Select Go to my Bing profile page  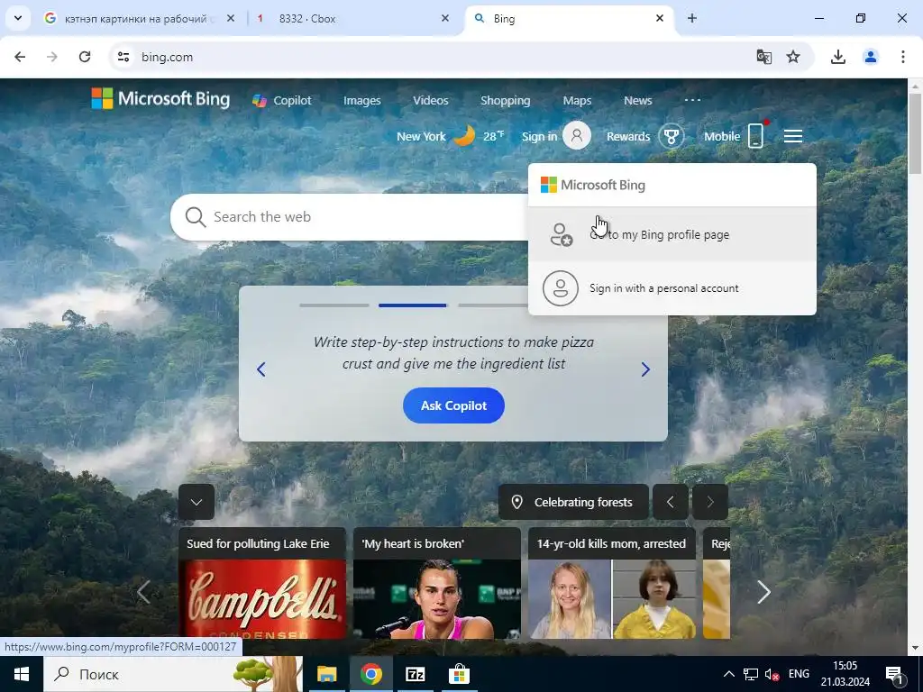(x=672, y=234)
